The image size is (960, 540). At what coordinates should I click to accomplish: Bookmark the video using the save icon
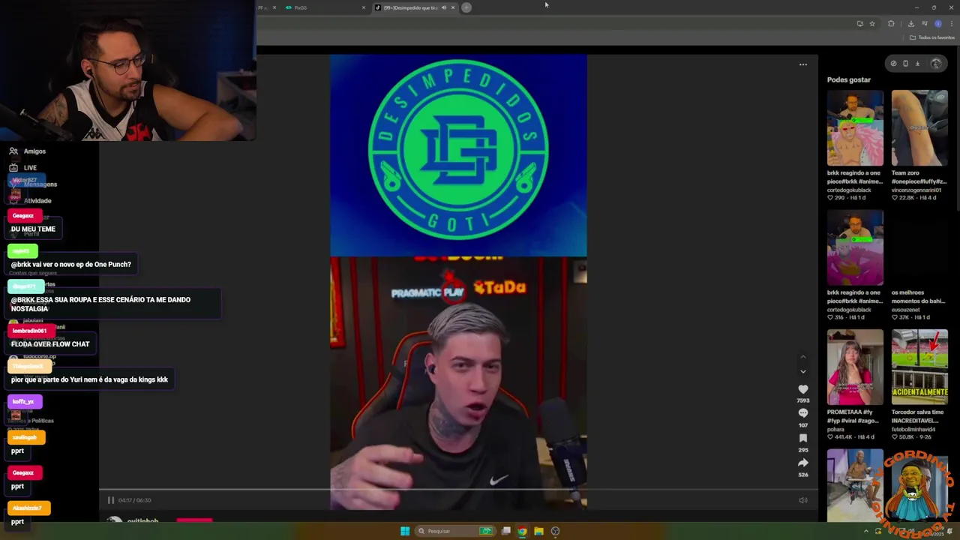pos(802,438)
